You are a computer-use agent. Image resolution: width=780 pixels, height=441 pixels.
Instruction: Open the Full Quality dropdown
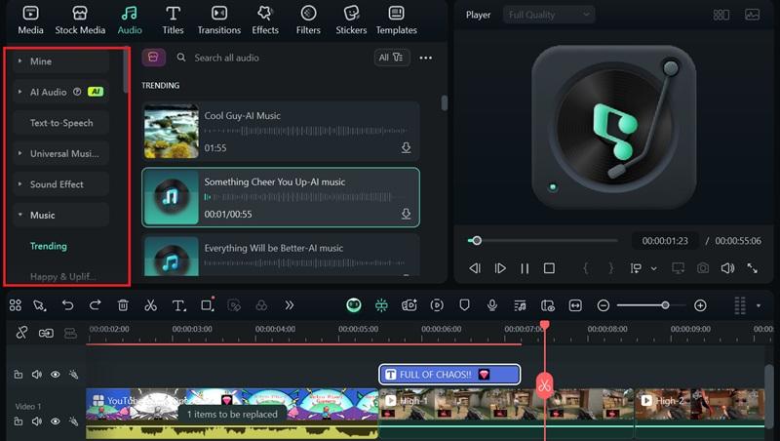(x=549, y=15)
